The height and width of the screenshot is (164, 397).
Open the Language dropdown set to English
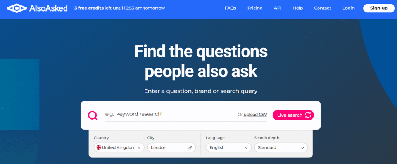tap(229, 147)
